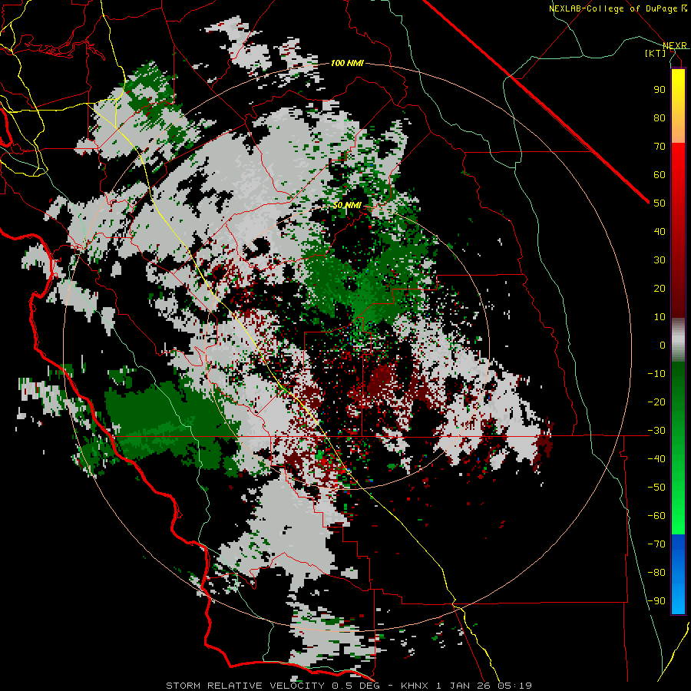Click the KT units label above color scale
Viewport: 691px width, 691px height.
pos(656,53)
